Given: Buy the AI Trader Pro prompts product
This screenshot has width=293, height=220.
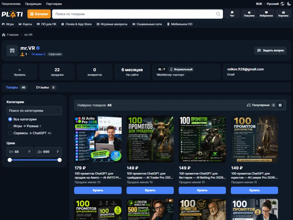Looking at the screenshot, I should click(150, 191).
